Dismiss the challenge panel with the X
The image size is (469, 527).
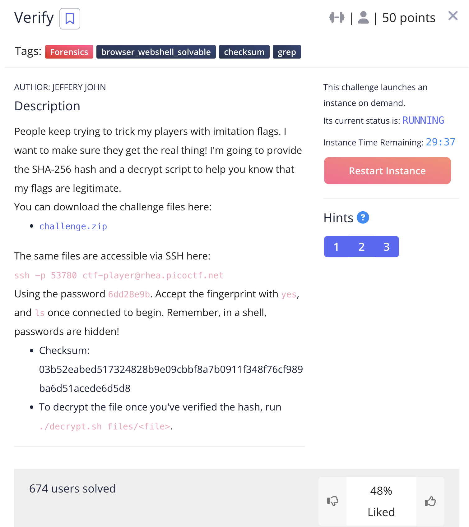(453, 16)
